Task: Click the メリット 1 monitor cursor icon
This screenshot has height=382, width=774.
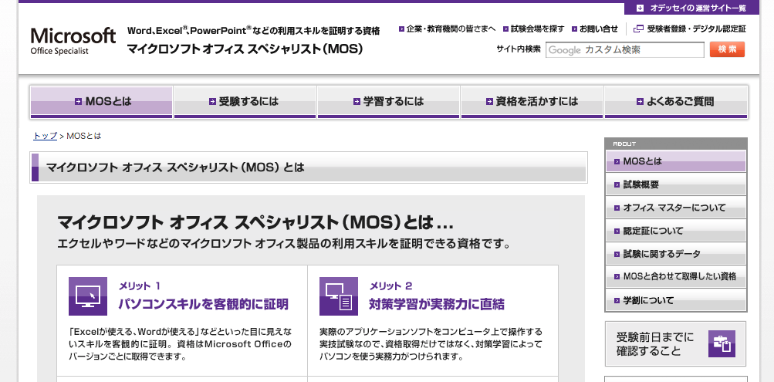Action: tap(88, 296)
